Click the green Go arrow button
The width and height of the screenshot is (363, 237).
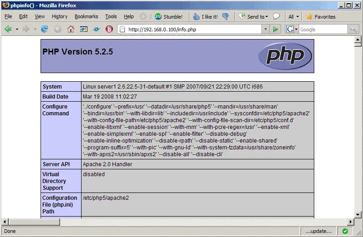pyautogui.click(x=276, y=30)
